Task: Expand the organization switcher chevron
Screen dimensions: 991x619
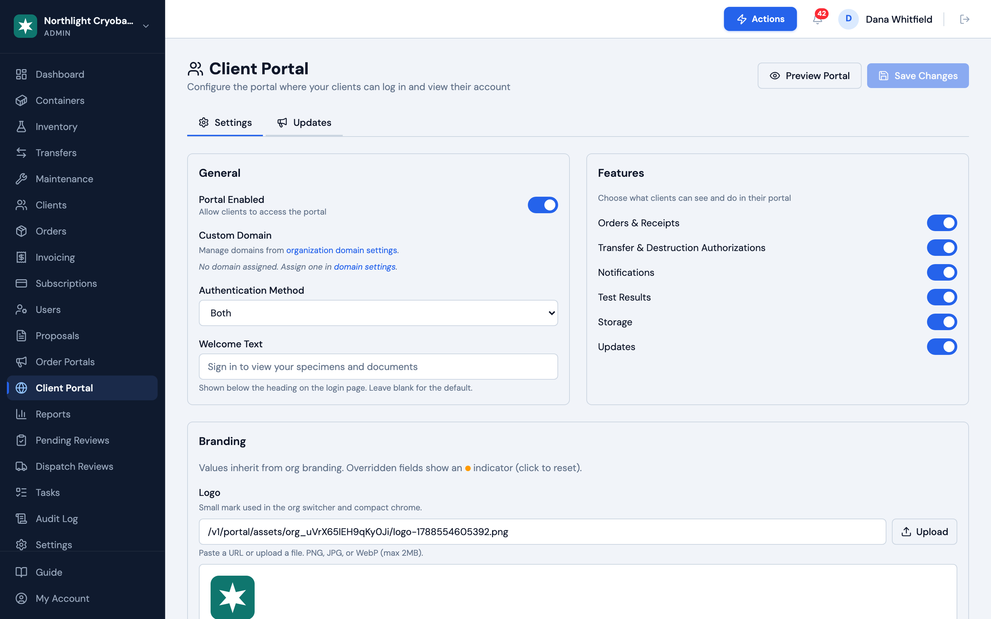Action: (x=146, y=26)
